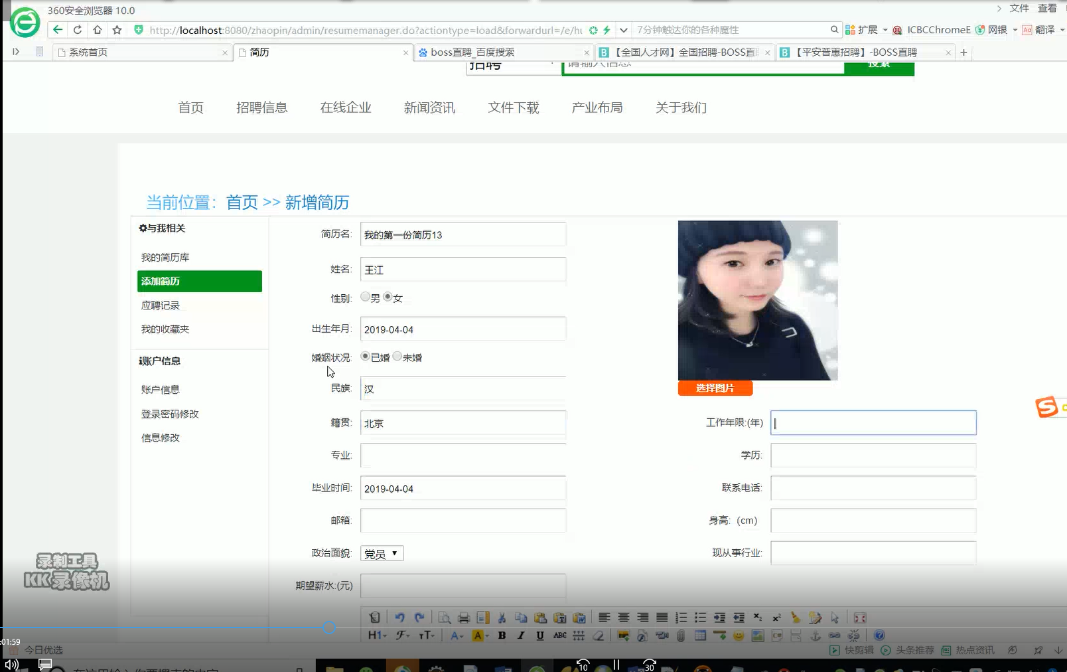
Task: Click the cut scissors icon
Action: coord(502,618)
